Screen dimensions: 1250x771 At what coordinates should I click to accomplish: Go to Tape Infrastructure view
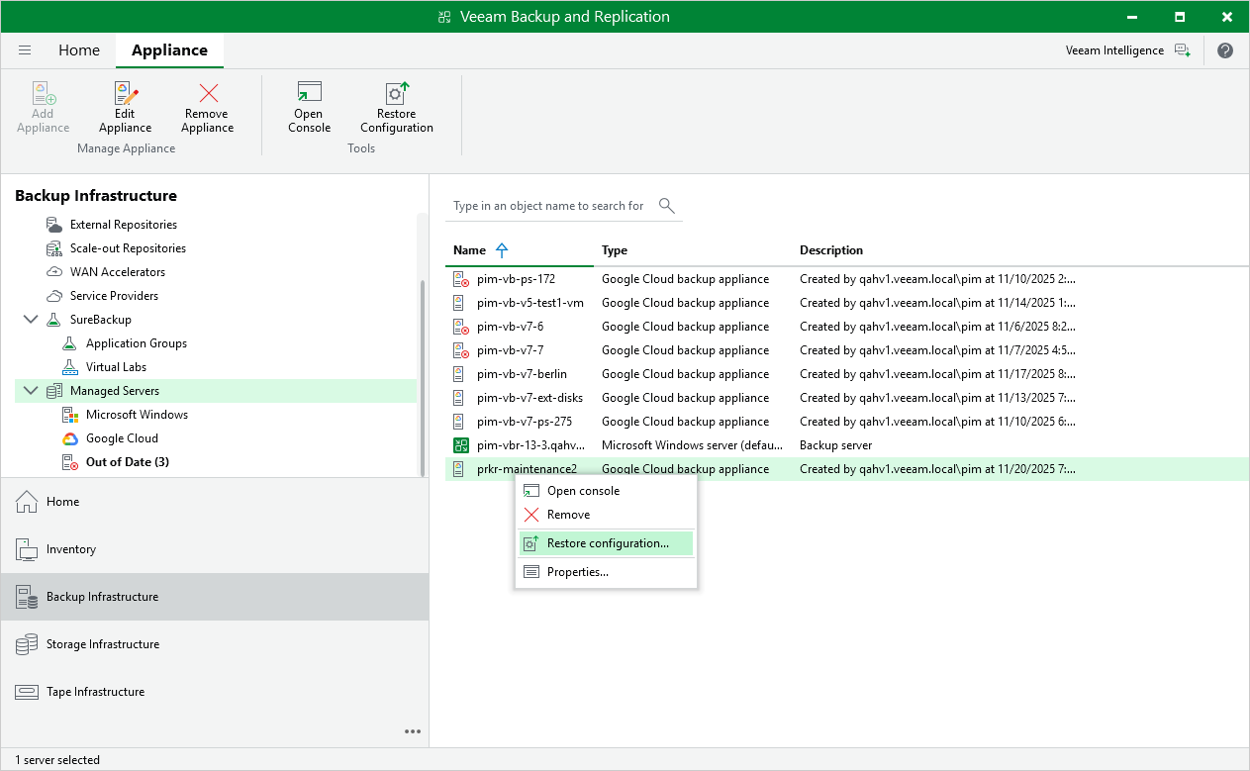(x=215, y=692)
